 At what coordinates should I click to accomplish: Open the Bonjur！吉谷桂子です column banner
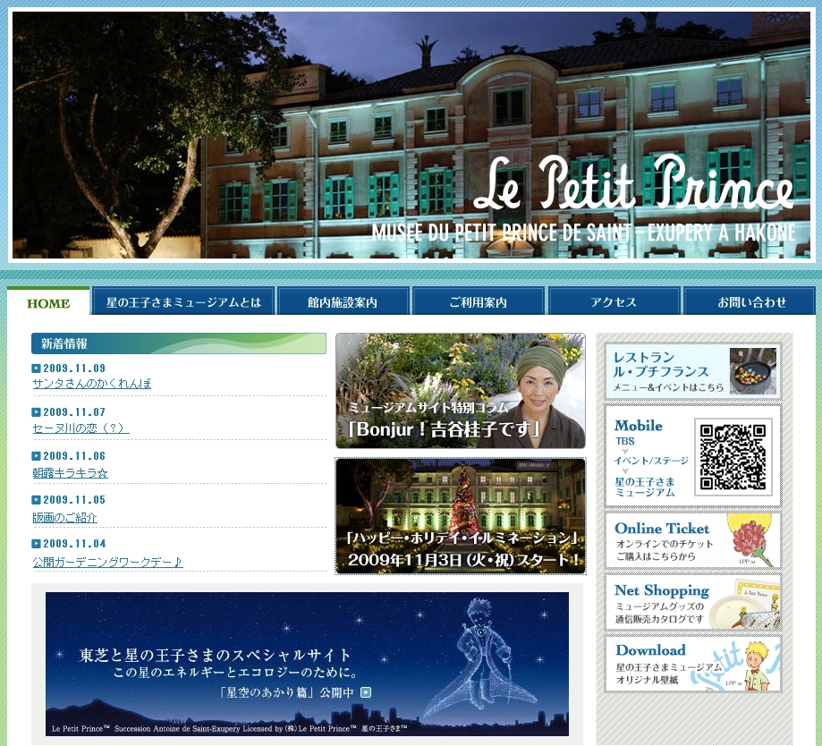(460, 391)
